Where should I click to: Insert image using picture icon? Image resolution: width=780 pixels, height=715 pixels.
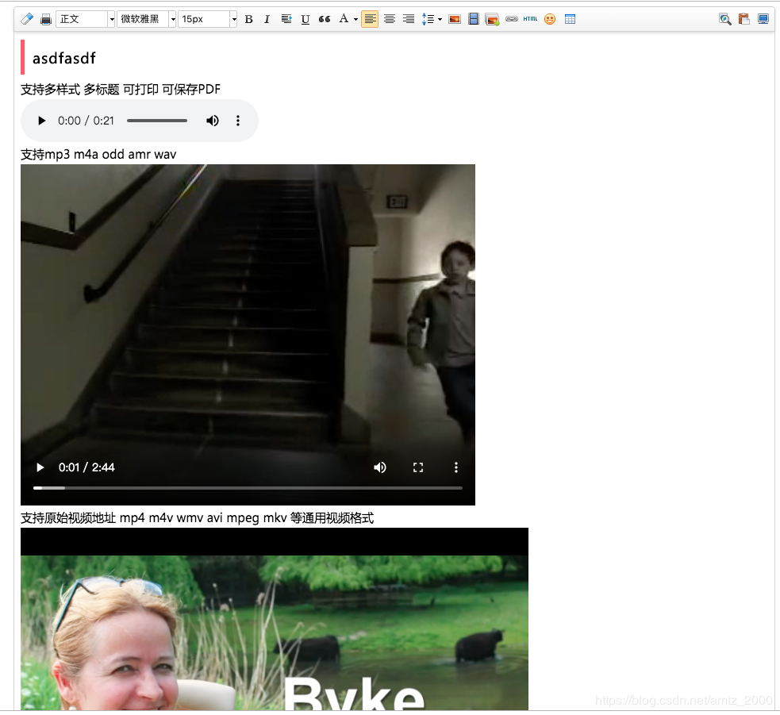click(x=454, y=19)
